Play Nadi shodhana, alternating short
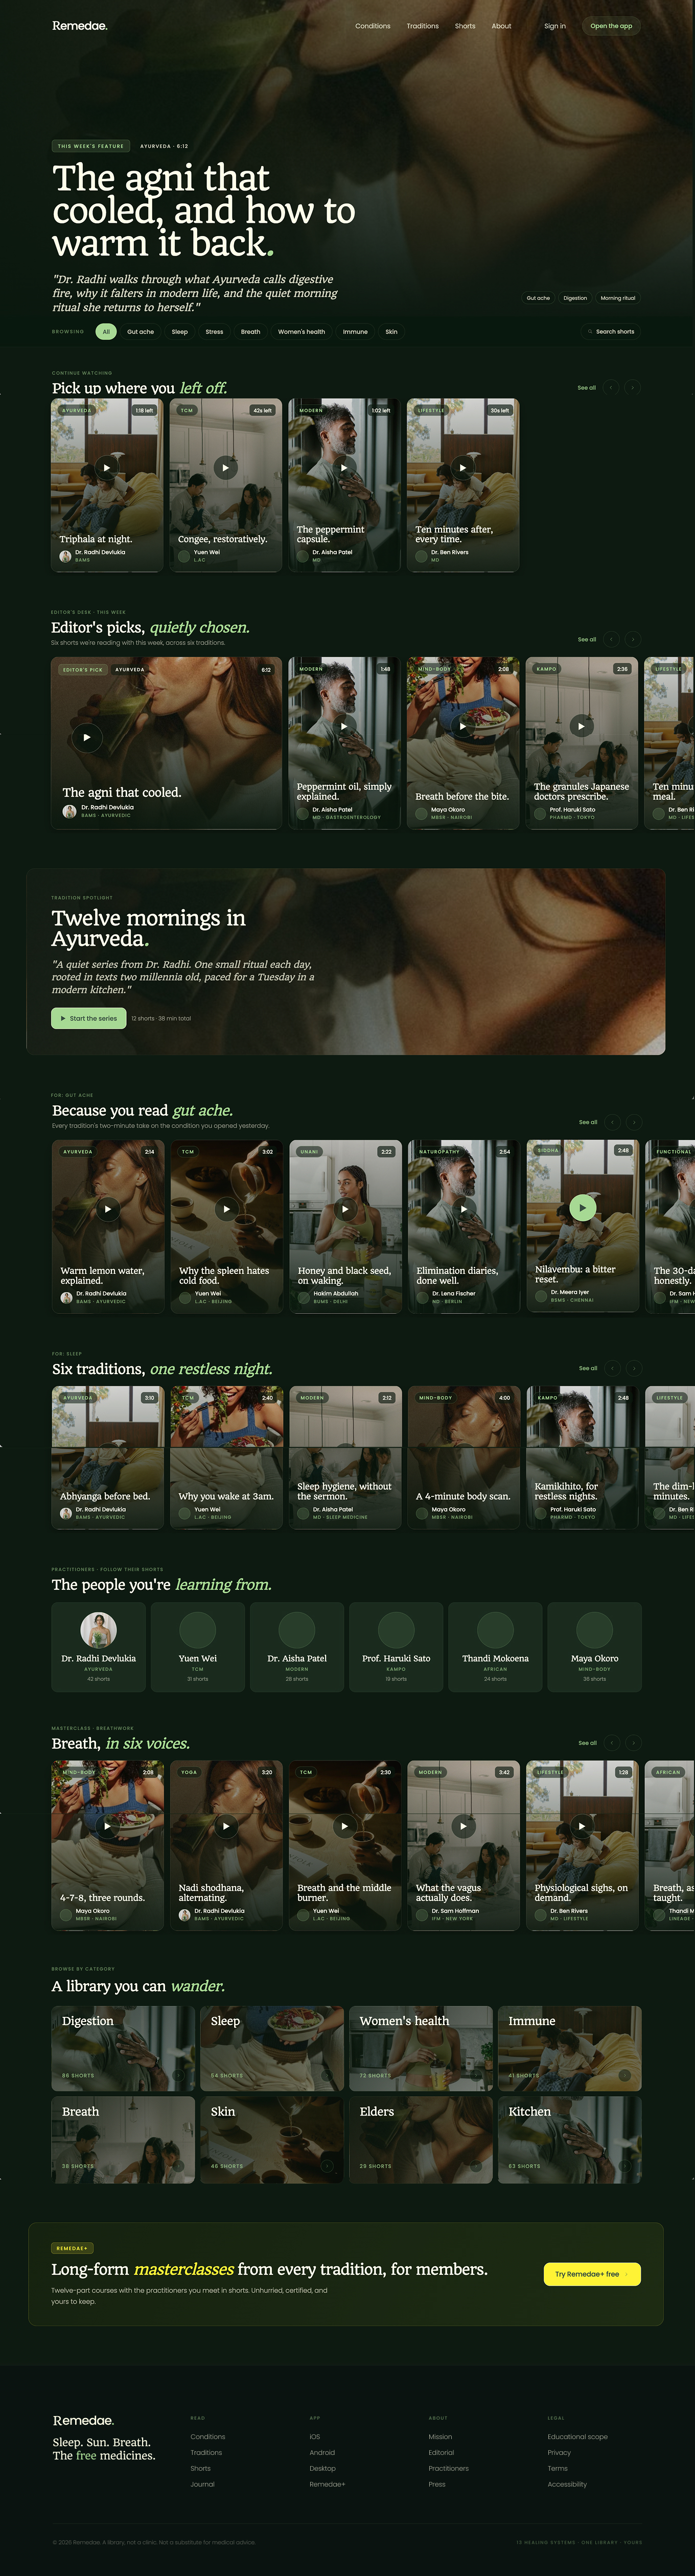The image size is (695, 2576). tap(226, 1826)
